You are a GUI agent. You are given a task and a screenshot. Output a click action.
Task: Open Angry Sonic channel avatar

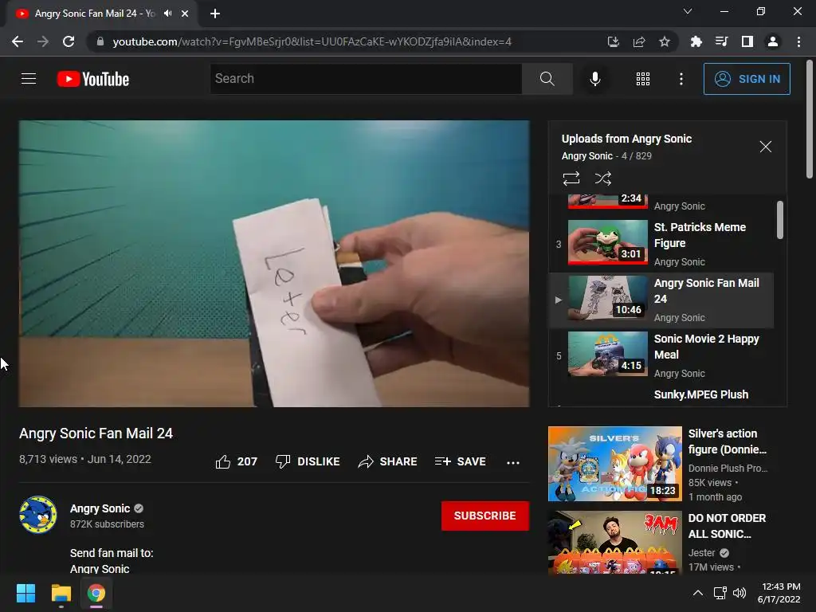38,515
